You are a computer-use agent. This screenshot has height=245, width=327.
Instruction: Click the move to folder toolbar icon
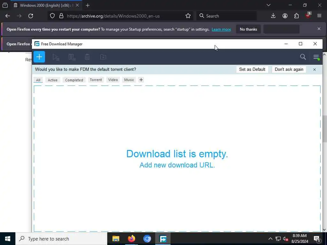point(103,57)
